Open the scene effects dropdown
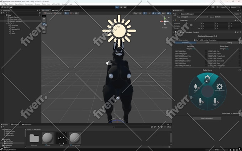The image size is (242, 151). tap(154, 13)
